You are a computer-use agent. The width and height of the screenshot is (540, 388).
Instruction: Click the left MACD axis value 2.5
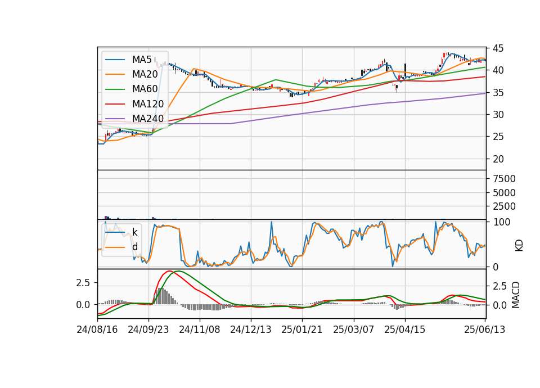point(83,283)
